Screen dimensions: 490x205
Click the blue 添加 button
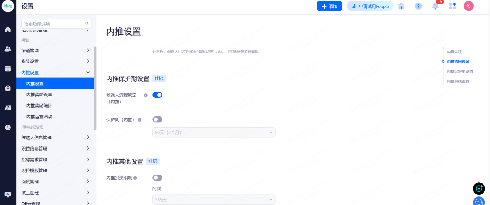[x=329, y=6]
